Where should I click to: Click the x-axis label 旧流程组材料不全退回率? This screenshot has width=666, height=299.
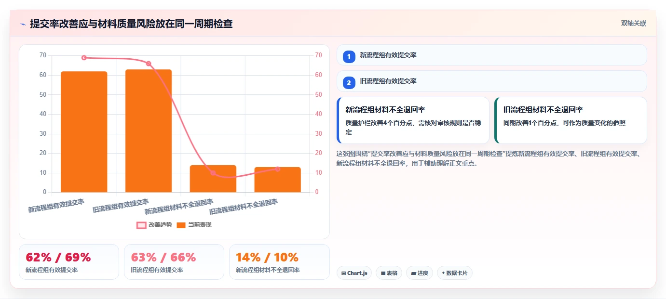pos(244,207)
